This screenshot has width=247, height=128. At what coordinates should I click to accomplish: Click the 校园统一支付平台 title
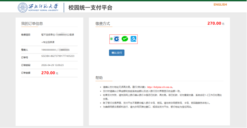tap(90, 7)
